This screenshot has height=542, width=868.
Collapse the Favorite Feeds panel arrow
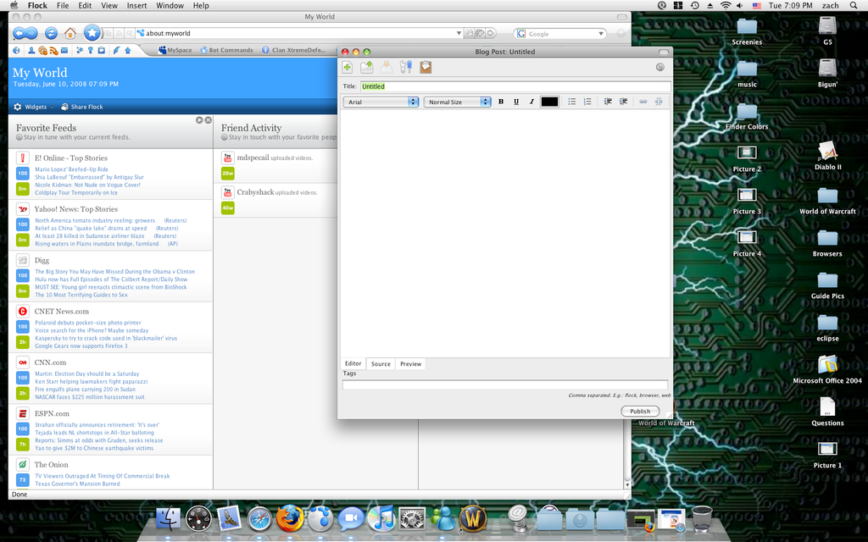tap(198, 120)
